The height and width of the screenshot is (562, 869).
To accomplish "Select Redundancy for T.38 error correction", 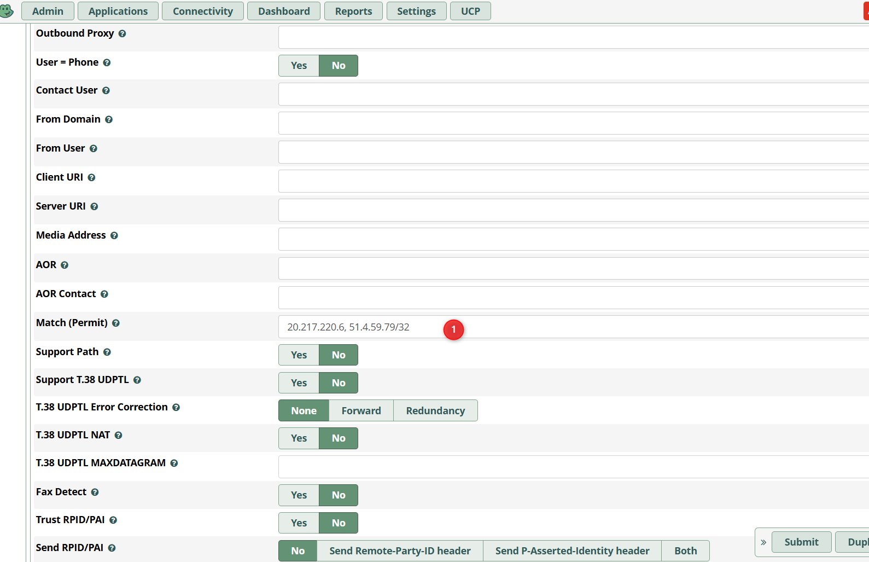I will point(435,411).
